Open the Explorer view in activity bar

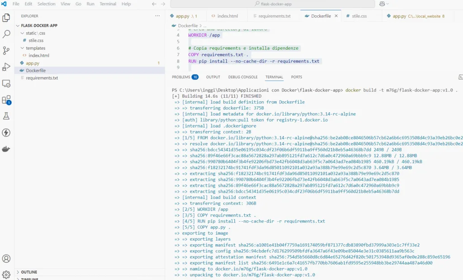tap(6, 18)
